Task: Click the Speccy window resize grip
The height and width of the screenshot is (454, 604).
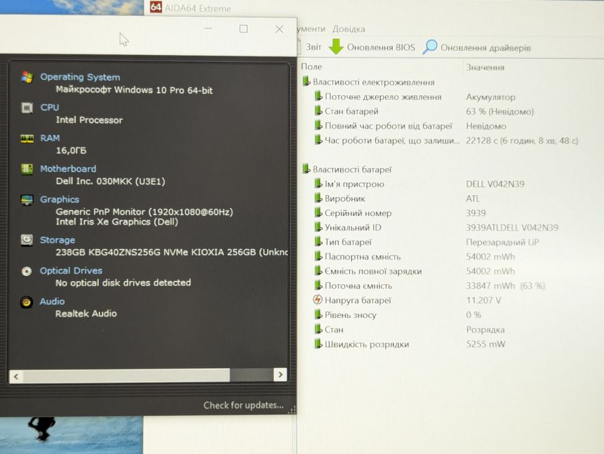Action: click(x=293, y=410)
